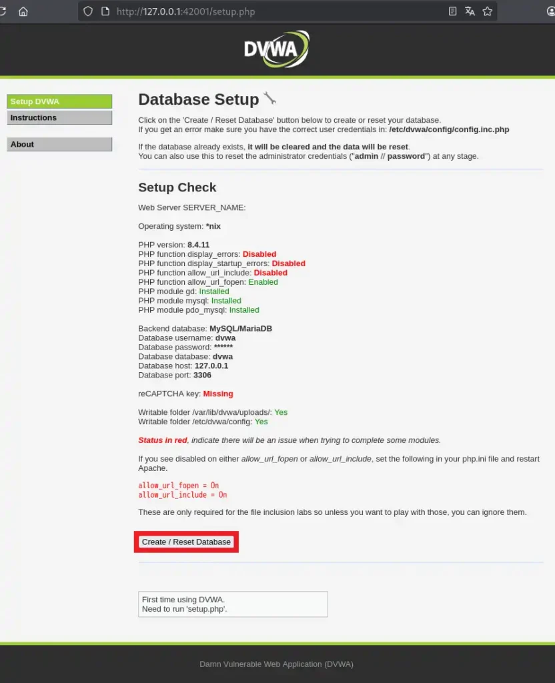Click the wrench icon beside Database Setup

(269, 99)
